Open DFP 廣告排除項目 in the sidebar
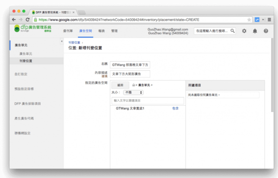 click(x=27, y=104)
